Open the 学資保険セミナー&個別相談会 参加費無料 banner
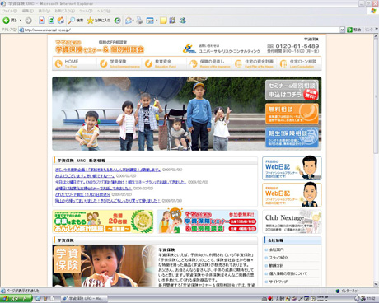 point(207,221)
